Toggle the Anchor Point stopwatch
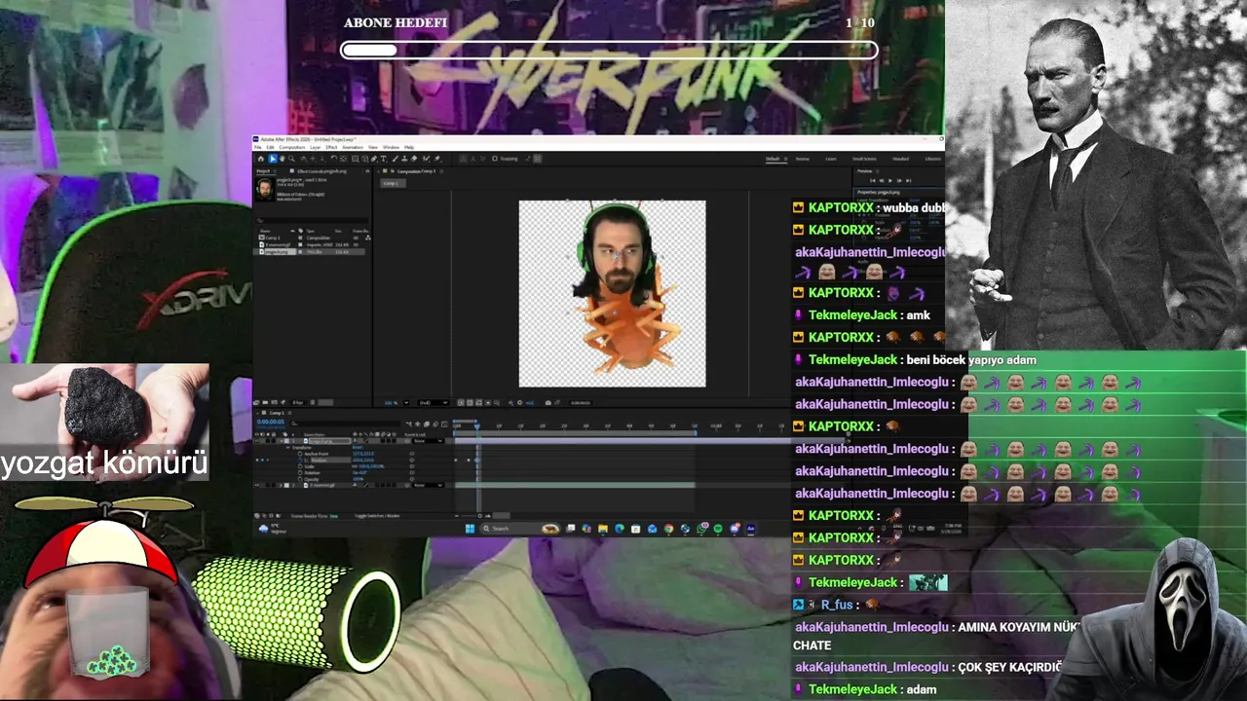1247x701 pixels. pyautogui.click(x=300, y=454)
